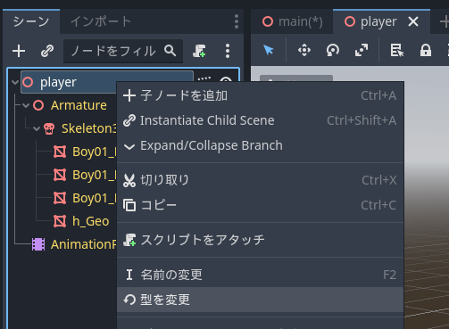Click the add new node plus icon
The height and width of the screenshot is (329, 449).
pyautogui.click(x=19, y=51)
